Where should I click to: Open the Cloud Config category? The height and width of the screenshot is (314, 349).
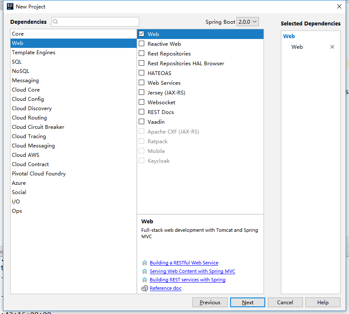[74, 99]
